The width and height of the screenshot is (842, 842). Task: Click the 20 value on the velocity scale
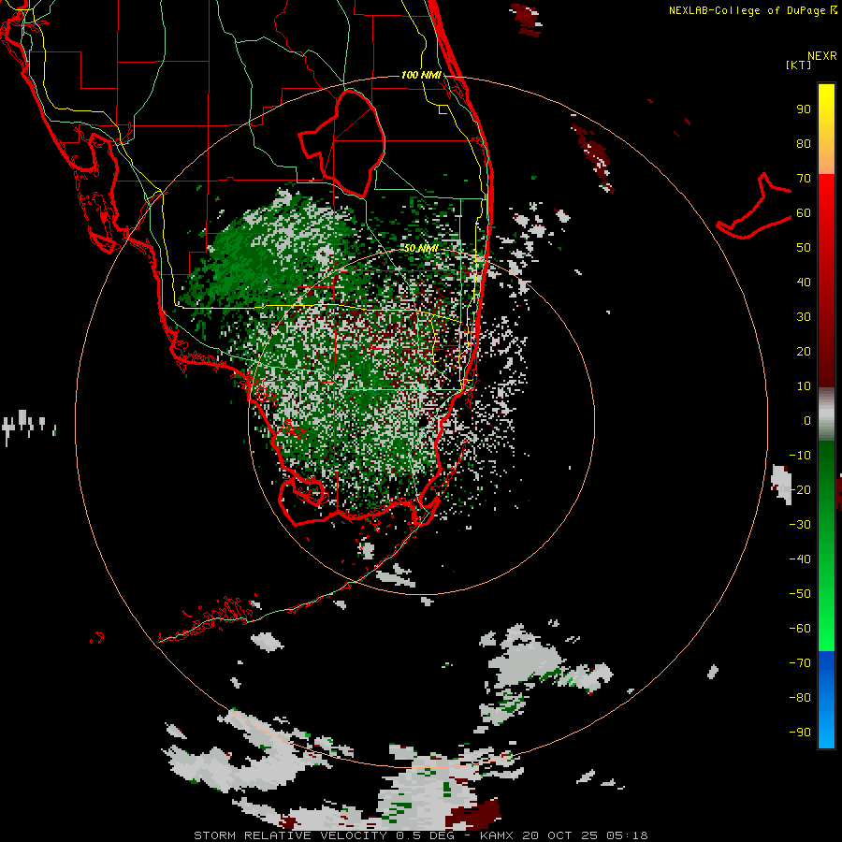click(804, 352)
